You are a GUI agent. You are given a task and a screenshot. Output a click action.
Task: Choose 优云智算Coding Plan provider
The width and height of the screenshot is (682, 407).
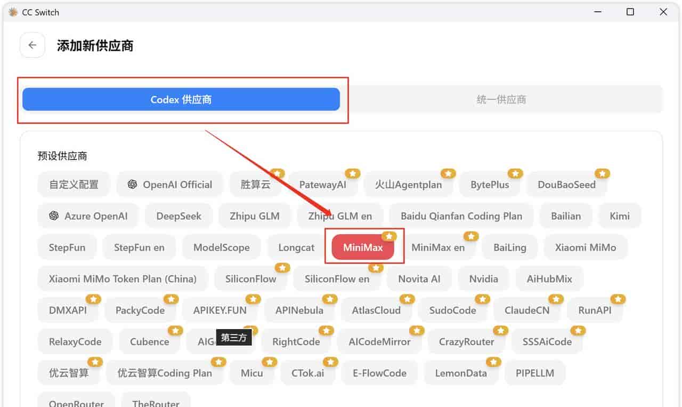[165, 373]
